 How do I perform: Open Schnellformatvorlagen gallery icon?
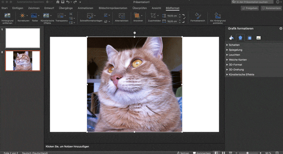90,16
